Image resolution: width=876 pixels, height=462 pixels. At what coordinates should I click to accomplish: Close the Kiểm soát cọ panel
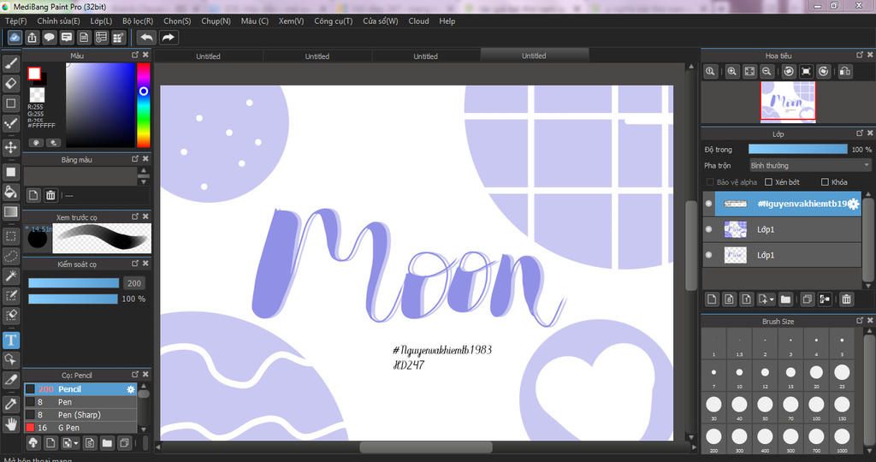pos(145,264)
